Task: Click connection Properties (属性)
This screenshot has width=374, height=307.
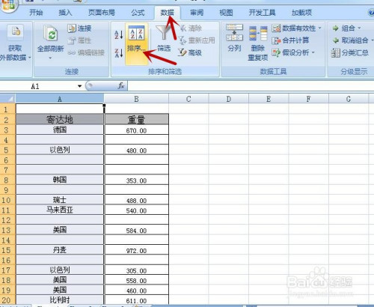Action: click(x=79, y=40)
